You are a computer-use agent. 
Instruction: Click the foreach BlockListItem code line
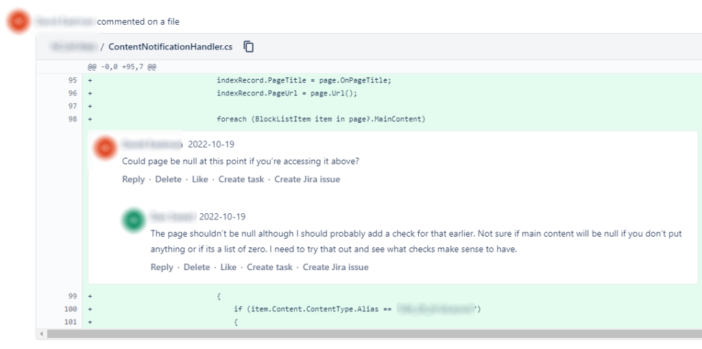point(321,119)
